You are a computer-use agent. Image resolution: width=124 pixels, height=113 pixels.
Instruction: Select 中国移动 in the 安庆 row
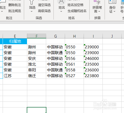pos(56,59)
